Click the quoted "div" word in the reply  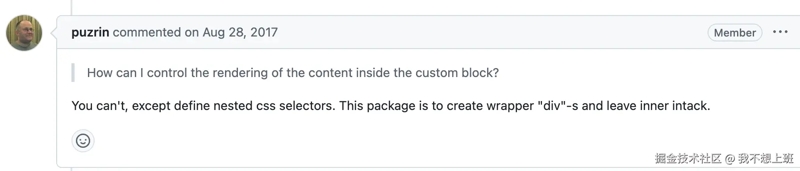[551, 106]
